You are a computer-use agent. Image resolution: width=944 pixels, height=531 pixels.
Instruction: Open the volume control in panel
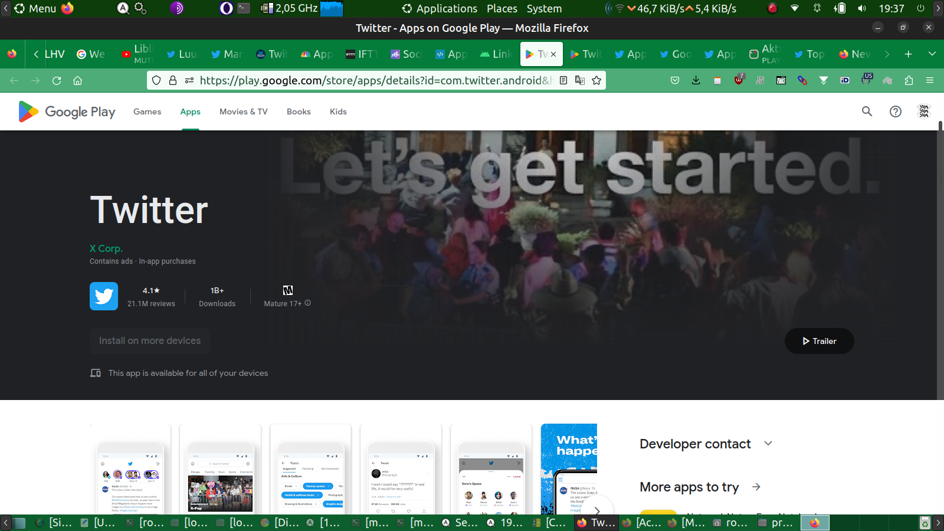pyautogui.click(x=862, y=8)
